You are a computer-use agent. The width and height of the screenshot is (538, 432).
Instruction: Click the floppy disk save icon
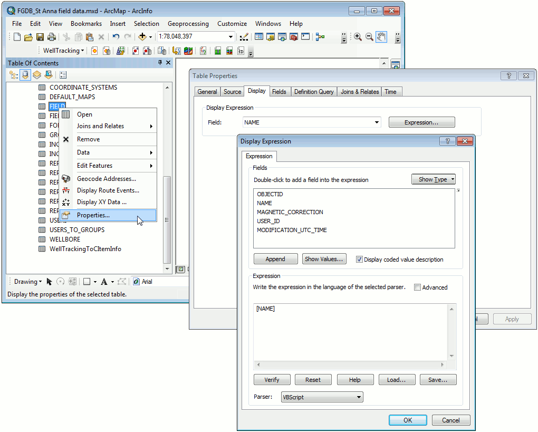(x=40, y=37)
